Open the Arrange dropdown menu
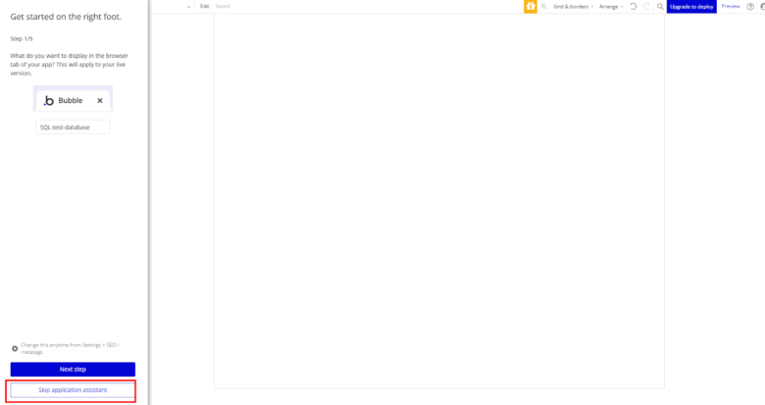Image resolution: width=765 pixels, height=405 pixels. pyautogui.click(x=610, y=6)
